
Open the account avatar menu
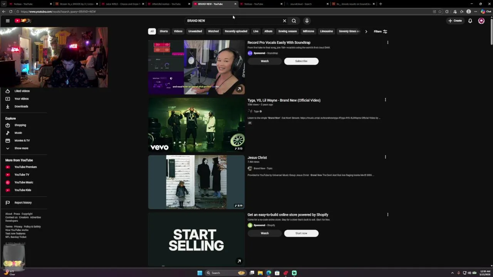(481, 21)
